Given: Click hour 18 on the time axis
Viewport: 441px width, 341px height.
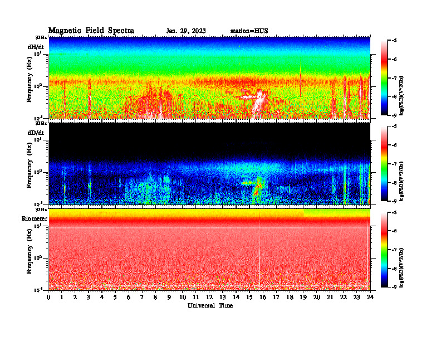Looking at the screenshot, I should click(290, 298).
